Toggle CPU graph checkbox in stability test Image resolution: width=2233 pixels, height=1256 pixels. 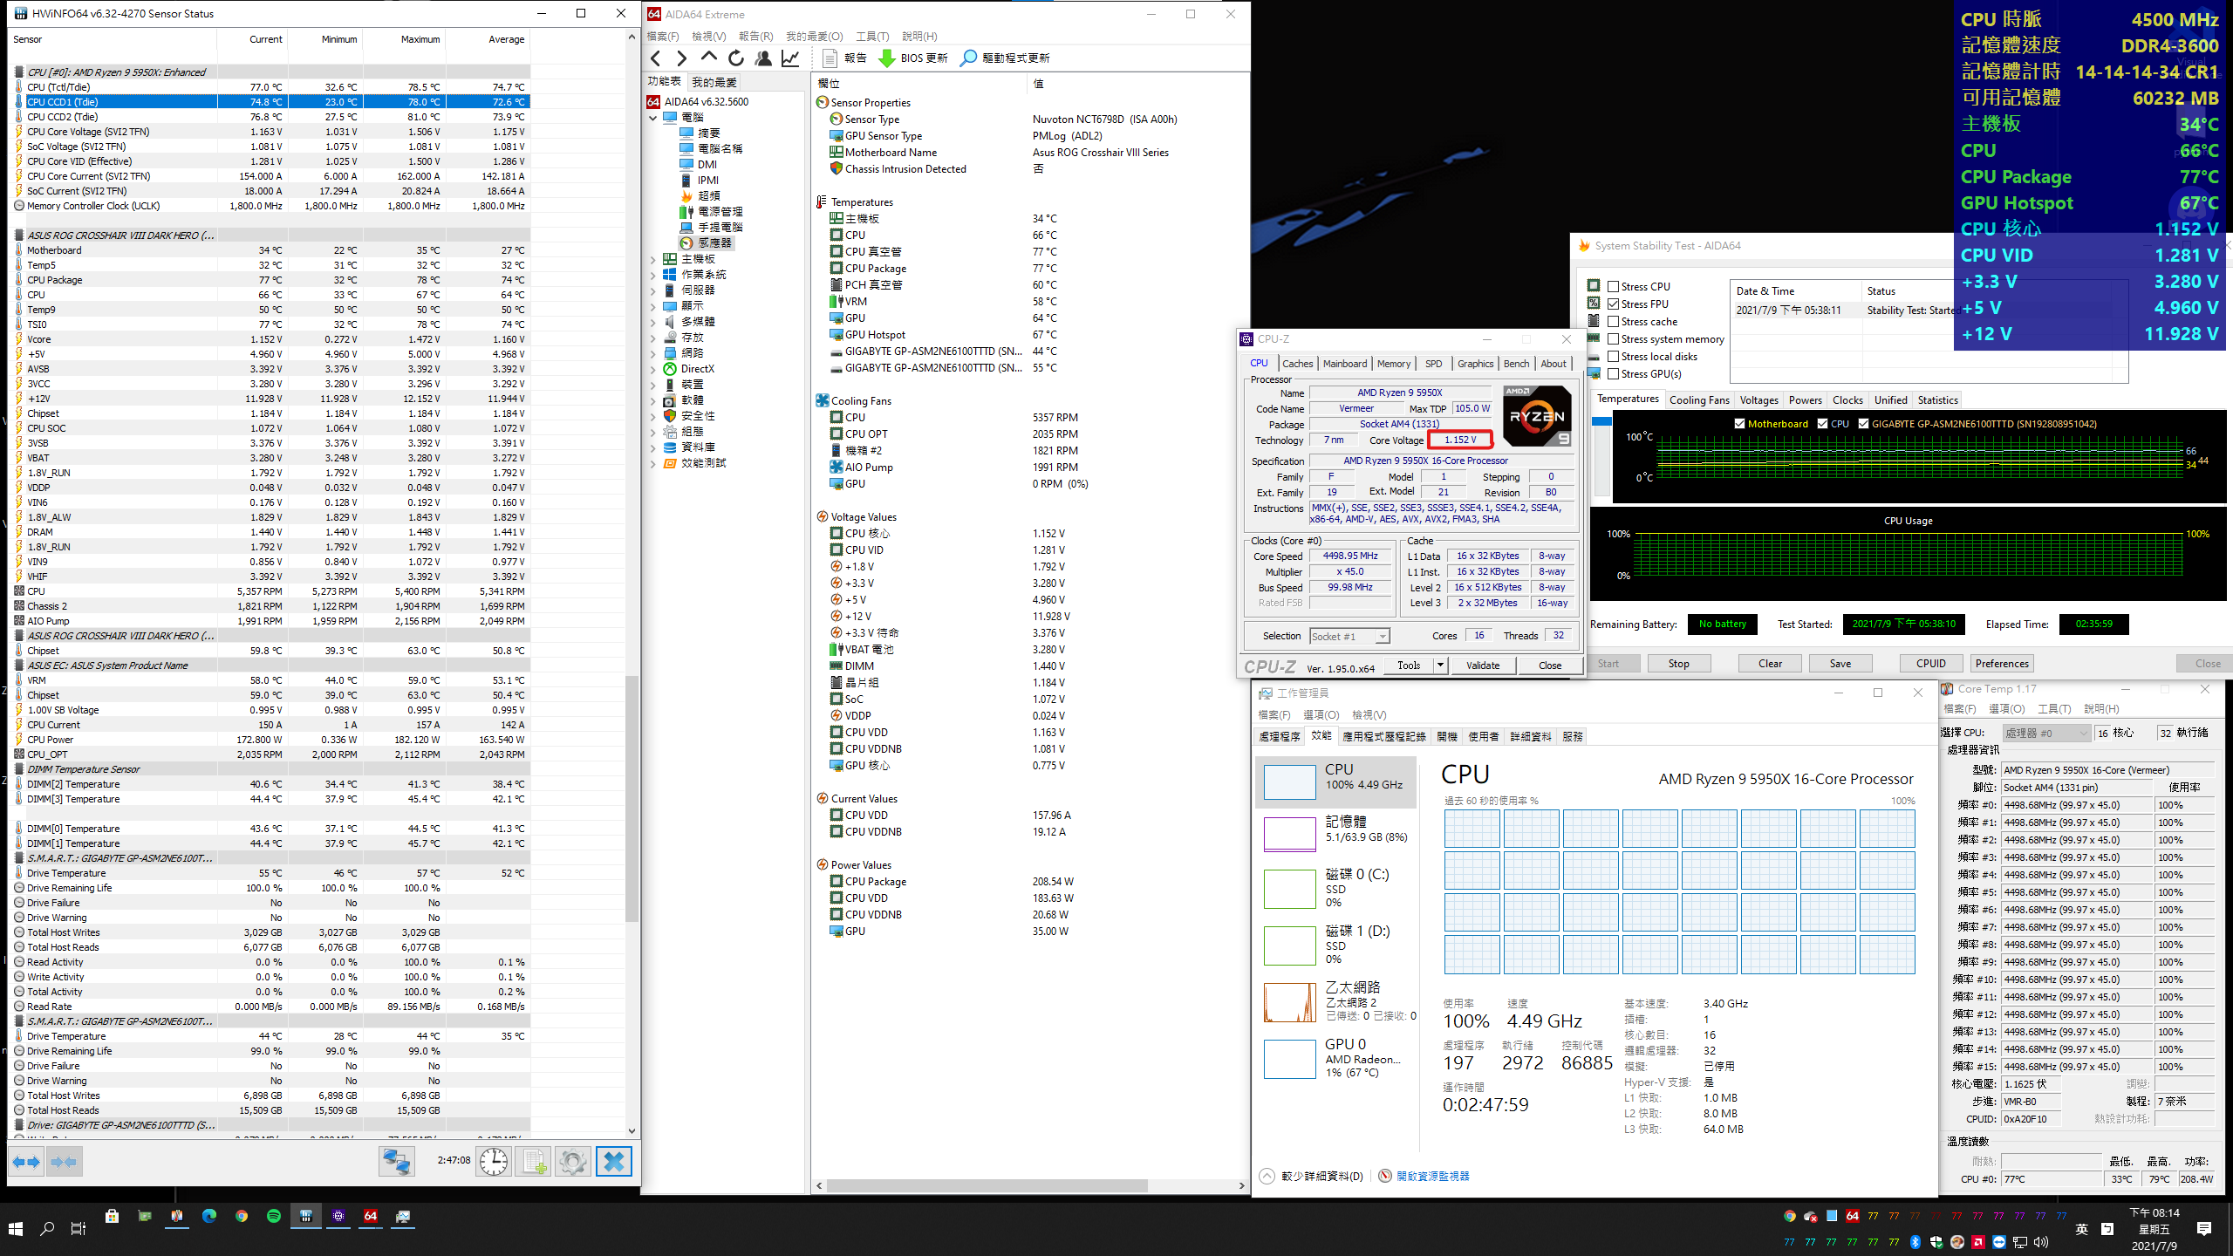click(1823, 424)
